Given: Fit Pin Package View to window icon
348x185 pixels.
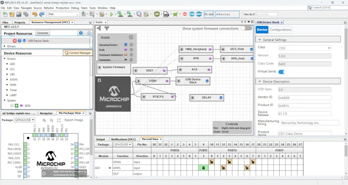Looking at the screenshot, I should 59,120.
